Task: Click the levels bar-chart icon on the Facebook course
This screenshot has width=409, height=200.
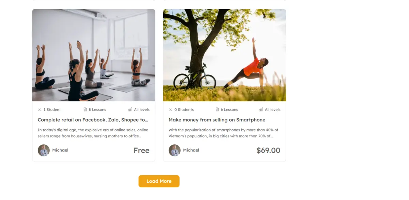Action: click(130, 110)
